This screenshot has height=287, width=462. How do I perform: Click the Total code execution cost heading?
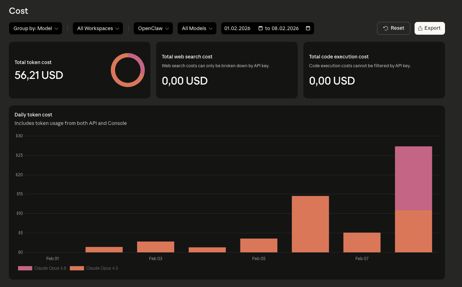tap(339, 57)
